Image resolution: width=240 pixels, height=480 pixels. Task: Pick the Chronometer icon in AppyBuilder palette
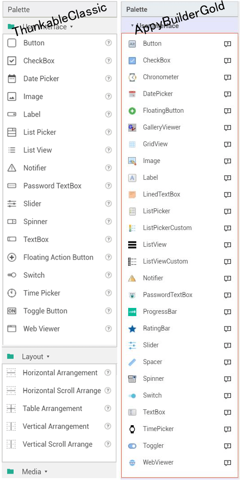point(132,77)
